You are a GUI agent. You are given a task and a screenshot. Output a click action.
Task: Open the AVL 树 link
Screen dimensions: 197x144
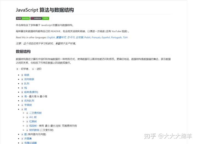click(33, 117)
